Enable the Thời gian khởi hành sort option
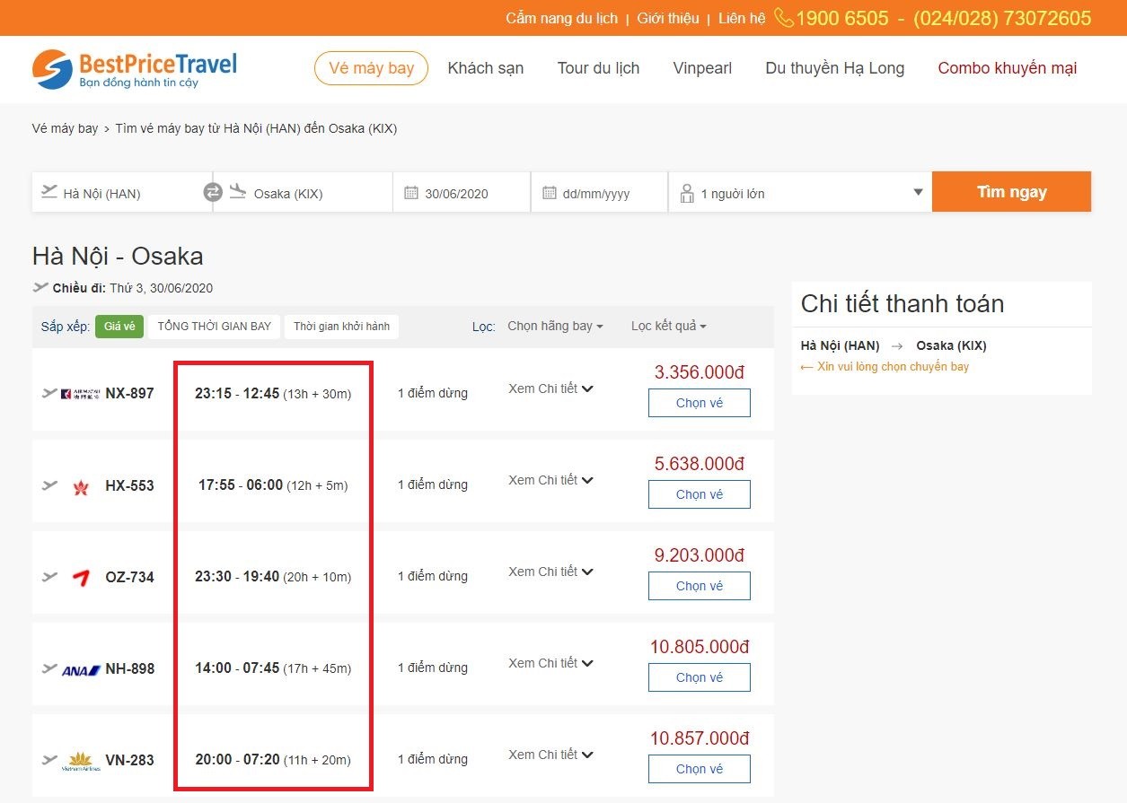 tap(341, 327)
